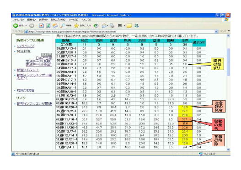Print the page with the printer icon
The height and width of the screenshot is (170, 241).
pos(112,26)
